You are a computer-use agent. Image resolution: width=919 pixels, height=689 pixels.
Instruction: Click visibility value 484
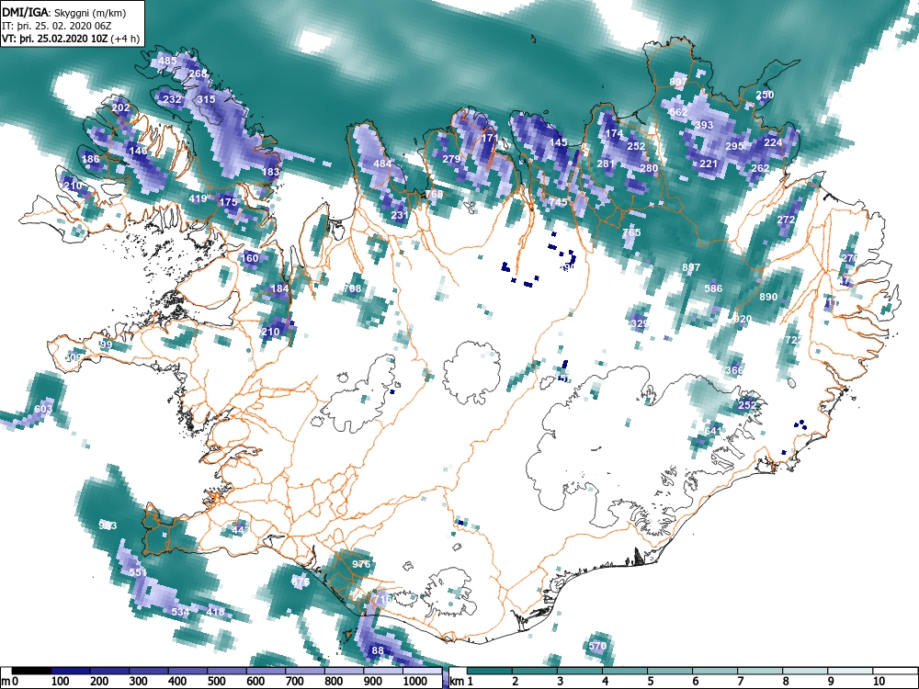click(382, 164)
